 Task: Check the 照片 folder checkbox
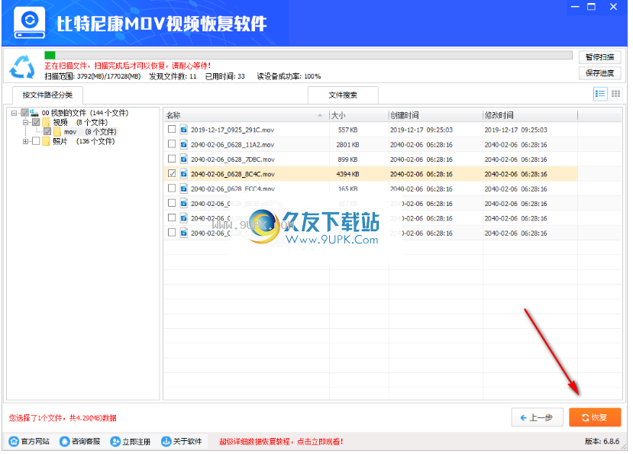click(36, 141)
